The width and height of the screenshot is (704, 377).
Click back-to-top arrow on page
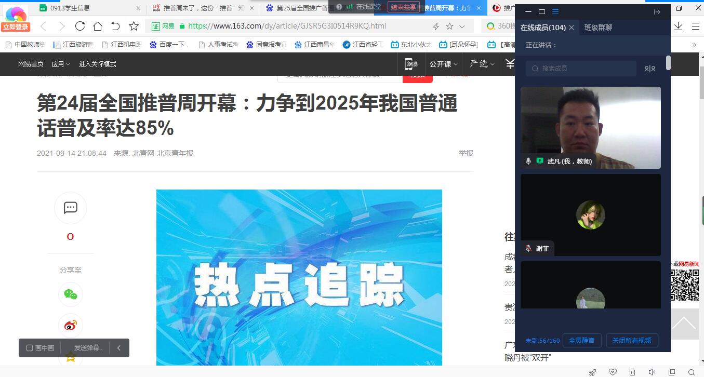point(684,325)
